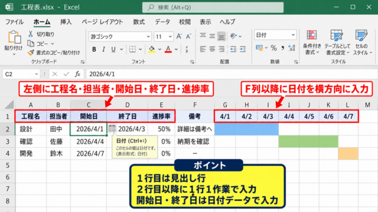The image size is (378, 212).
Task: Expand the fill color dropdown arrow
Action: click(x=159, y=49)
